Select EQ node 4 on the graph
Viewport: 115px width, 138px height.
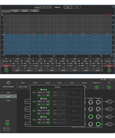pos(58,35)
